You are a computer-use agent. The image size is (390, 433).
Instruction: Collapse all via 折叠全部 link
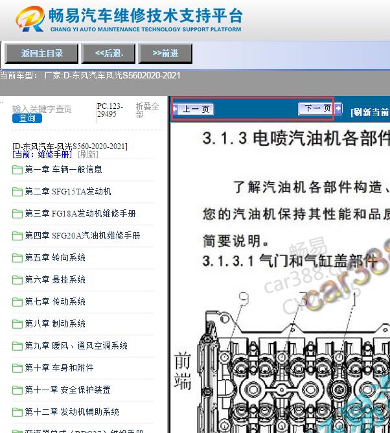click(147, 110)
